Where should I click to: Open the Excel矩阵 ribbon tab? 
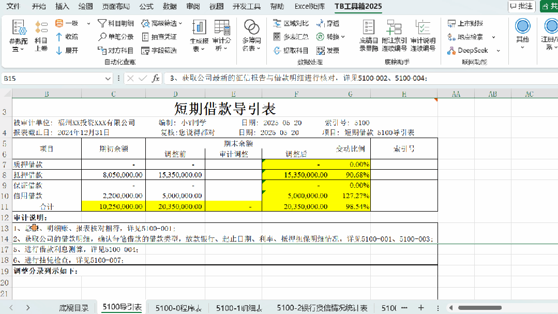pos(310,6)
